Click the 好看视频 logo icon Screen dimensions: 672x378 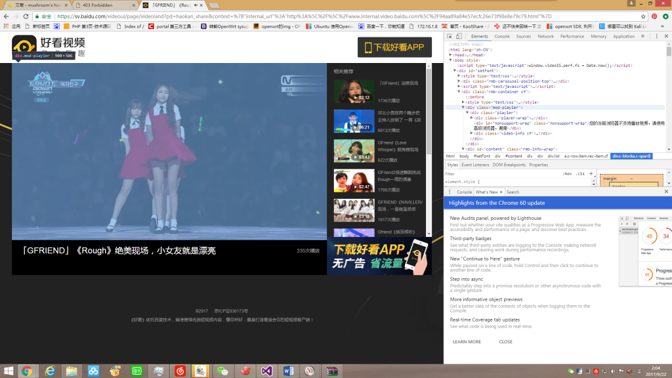[x=24, y=47]
